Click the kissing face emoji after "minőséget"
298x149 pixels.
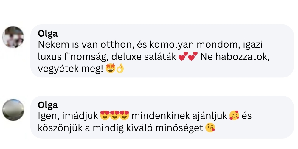[x=210, y=128]
